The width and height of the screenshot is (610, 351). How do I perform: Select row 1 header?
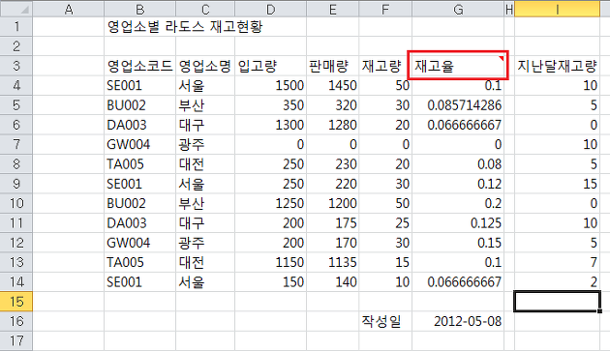tap(16, 26)
